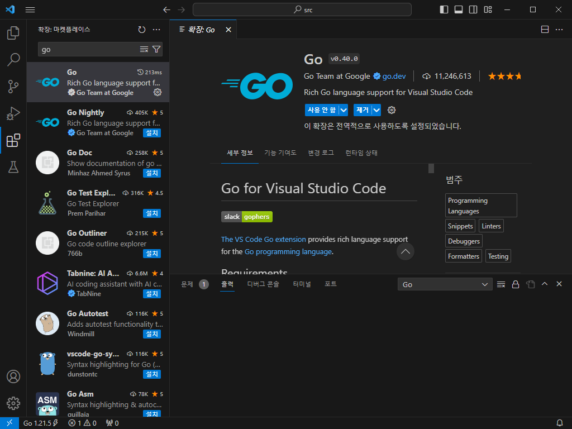Click Go 1.21.5 in status bar
Screen dimensions: 572x429
pyautogui.click(x=40, y=423)
